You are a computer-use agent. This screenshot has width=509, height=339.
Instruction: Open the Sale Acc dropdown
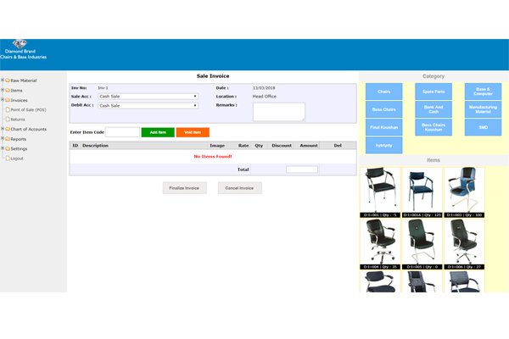[x=148, y=97]
